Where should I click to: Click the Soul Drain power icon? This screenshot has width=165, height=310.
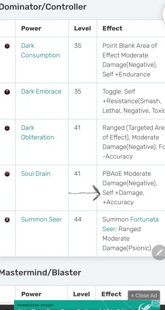coord(7,174)
